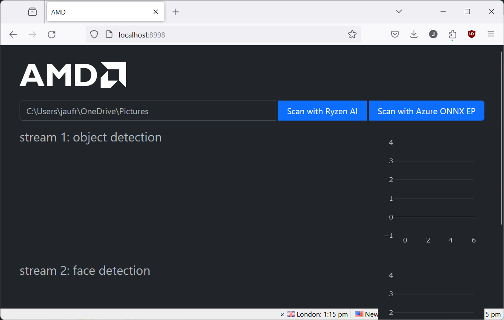Open the Pocket save icon
Viewport: 504px width, 320px height.
pos(395,34)
